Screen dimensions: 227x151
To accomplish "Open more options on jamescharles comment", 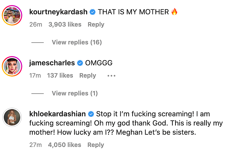I will [x=111, y=76].
